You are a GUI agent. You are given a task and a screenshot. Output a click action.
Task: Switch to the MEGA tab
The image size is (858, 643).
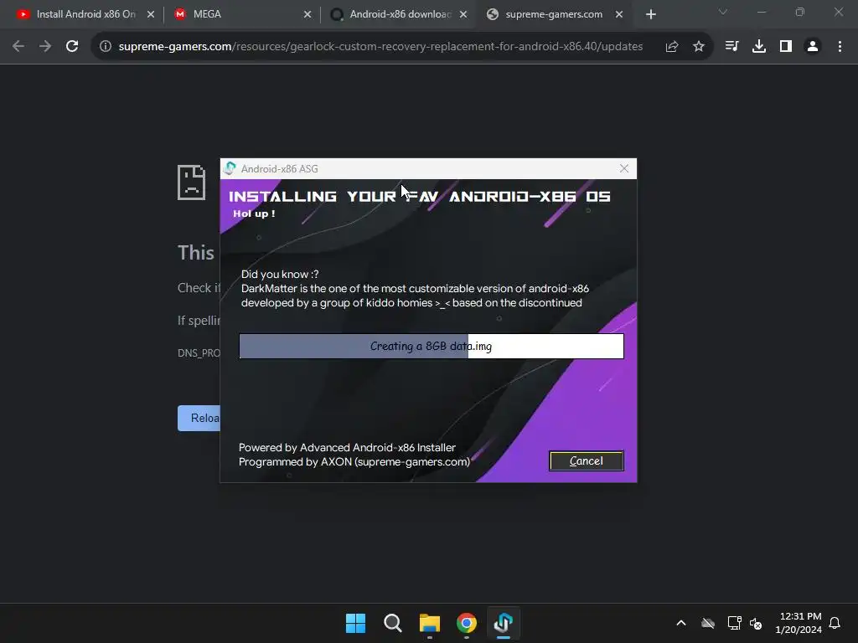(208, 14)
